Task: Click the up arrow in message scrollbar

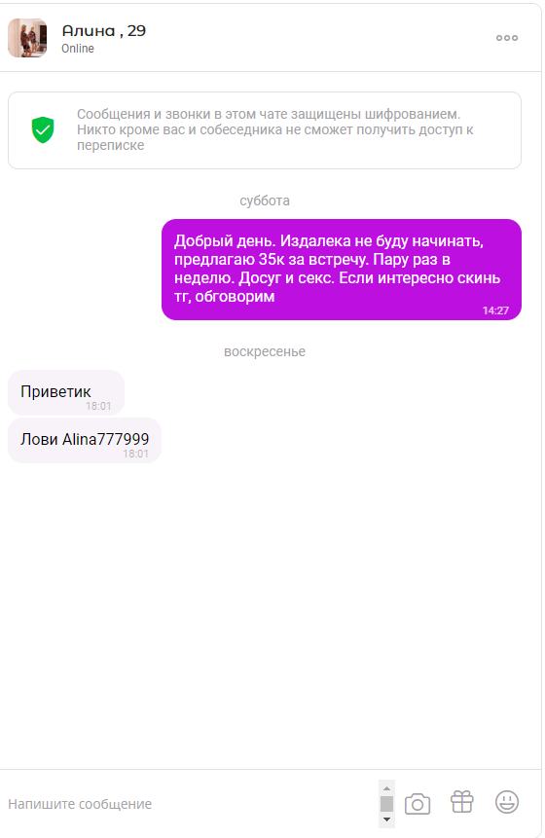Action: point(386,788)
